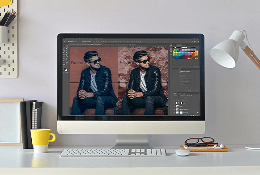Select the Zoom tool
The width and height of the screenshot is (260, 175).
[67, 64]
